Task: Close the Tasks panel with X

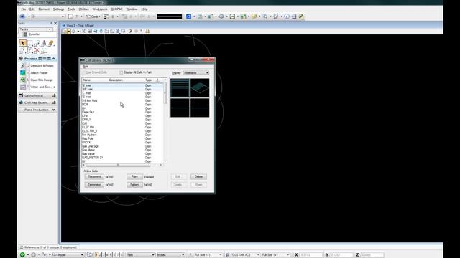Action: coord(55,23)
